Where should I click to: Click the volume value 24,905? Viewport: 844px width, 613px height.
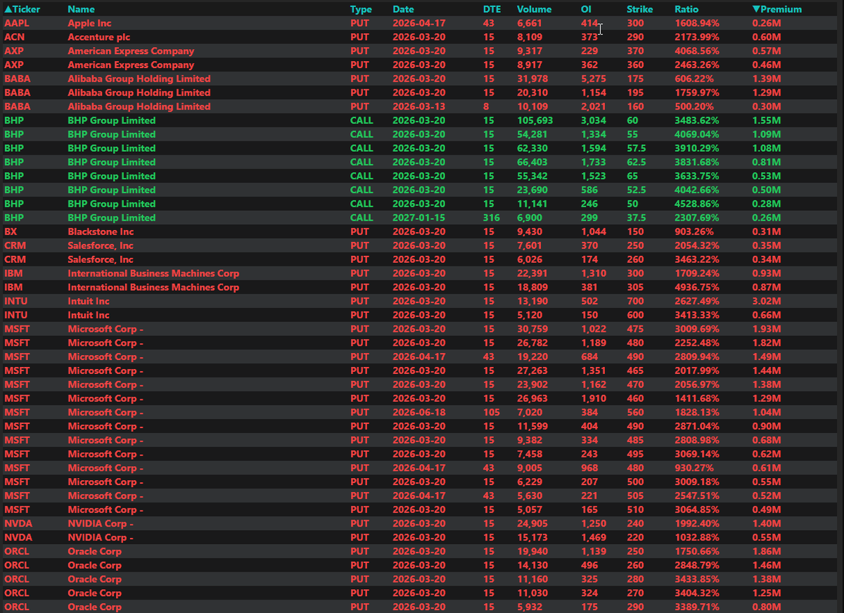(532, 524)
